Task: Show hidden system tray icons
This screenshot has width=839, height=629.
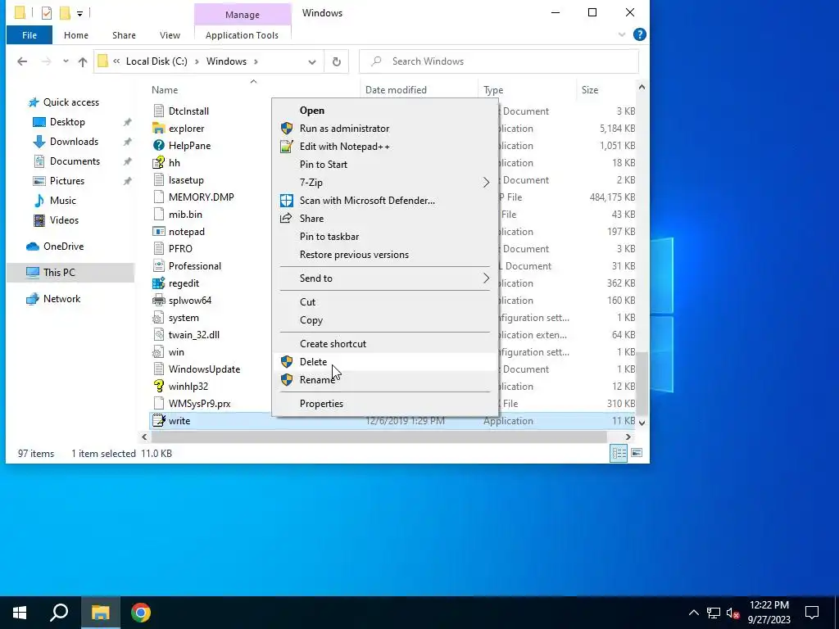Action: [693, 613]
